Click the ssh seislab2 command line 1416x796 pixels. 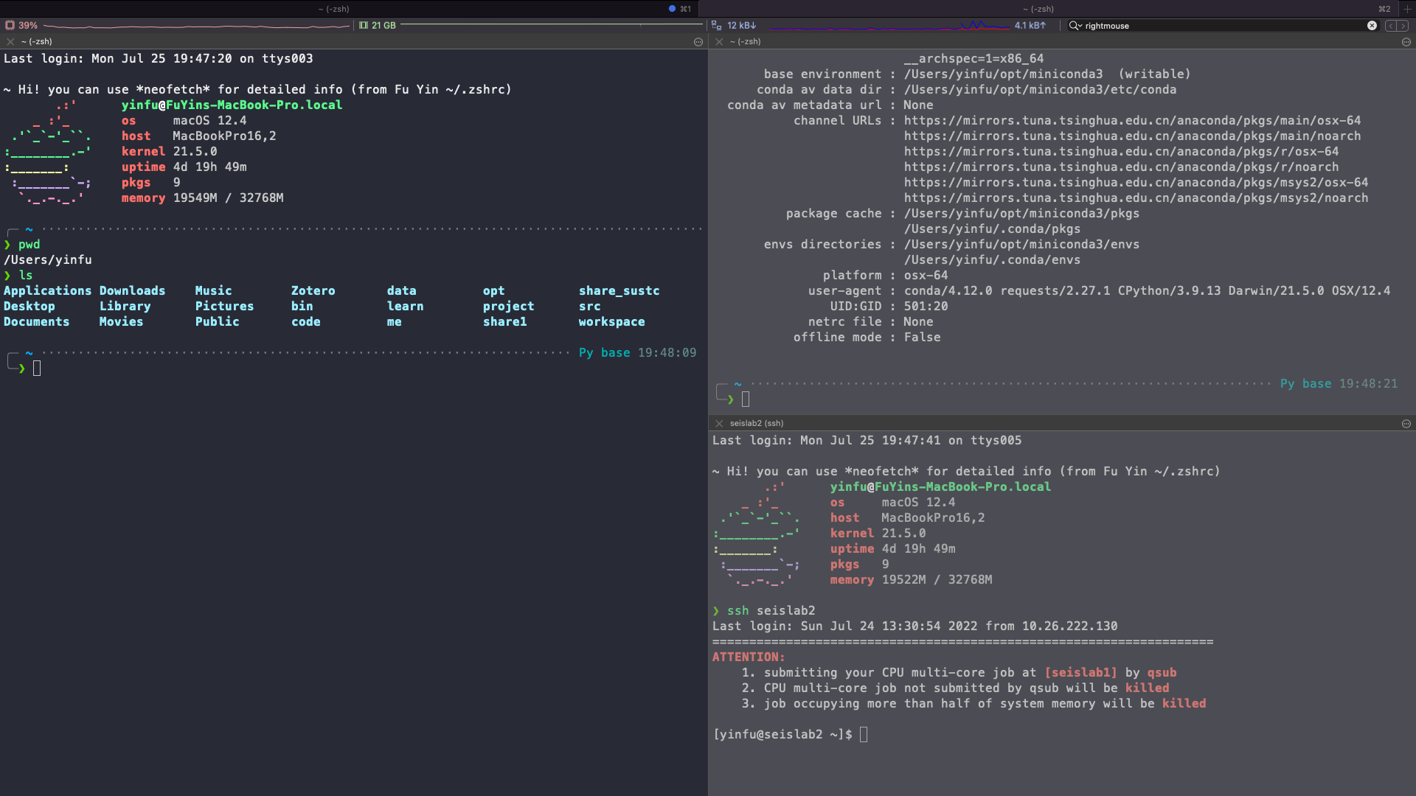coord(771,611)
